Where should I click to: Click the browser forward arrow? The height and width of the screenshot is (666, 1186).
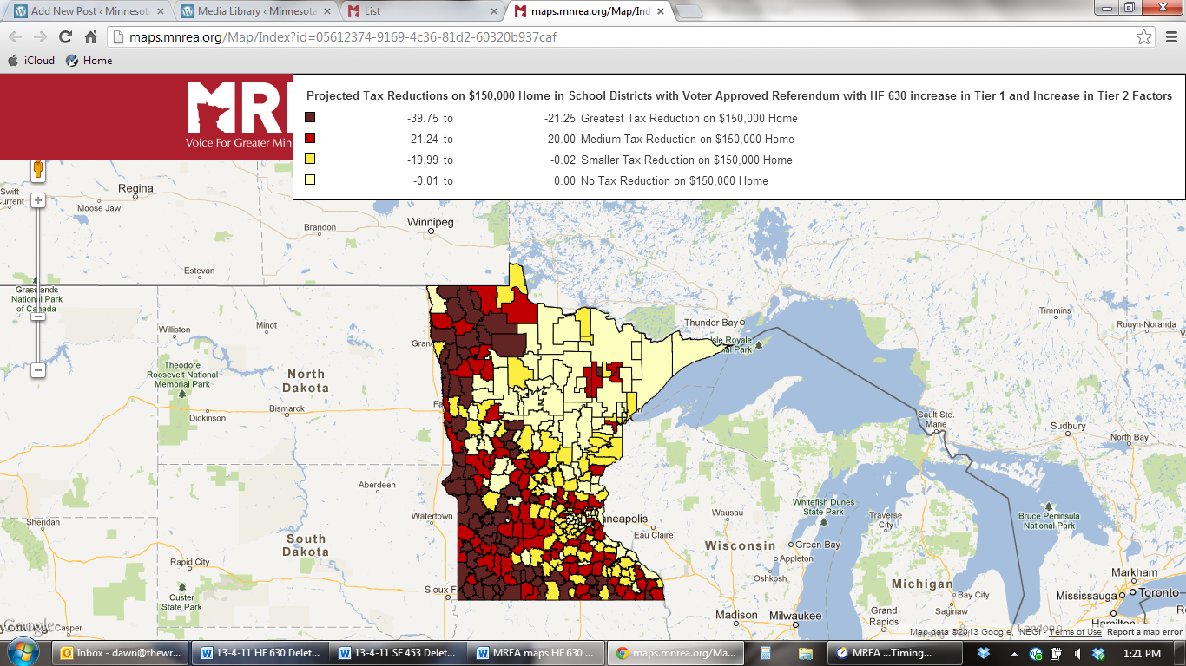40,36
